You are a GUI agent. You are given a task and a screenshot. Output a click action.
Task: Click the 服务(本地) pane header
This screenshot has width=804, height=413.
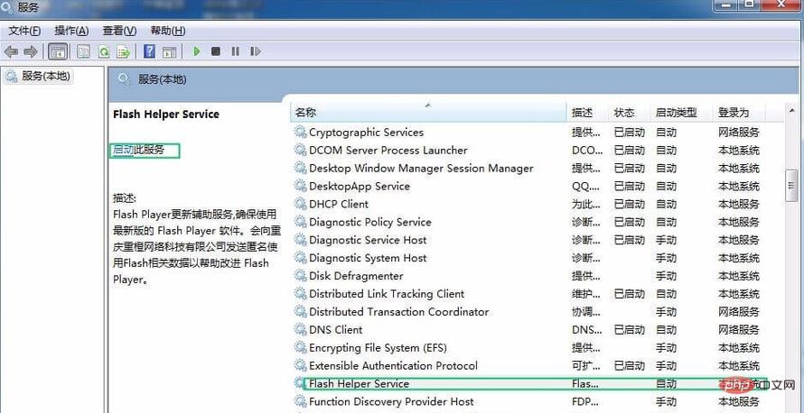(162, 79)
